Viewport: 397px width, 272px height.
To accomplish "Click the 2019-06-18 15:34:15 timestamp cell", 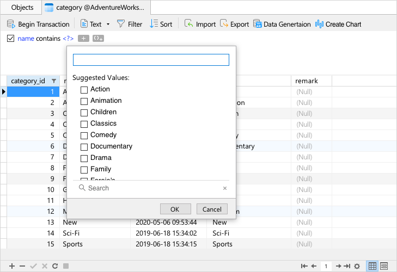I will pyautogui.click(x=168, y=244).
